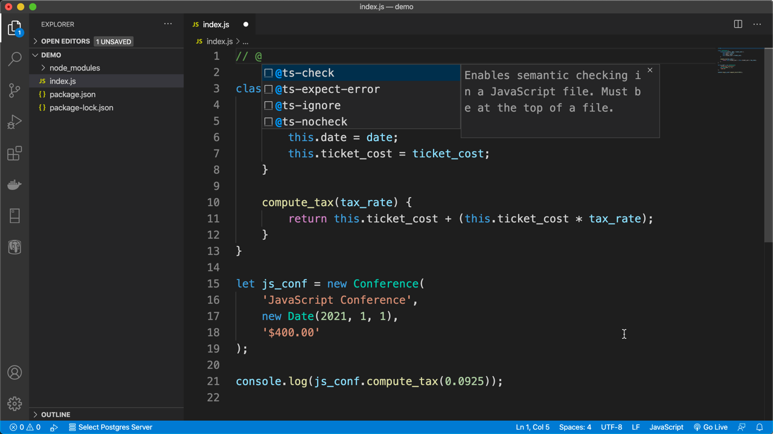Open package.json in the explorer
The image size is (773, 434).
click(x=72, y=95)
